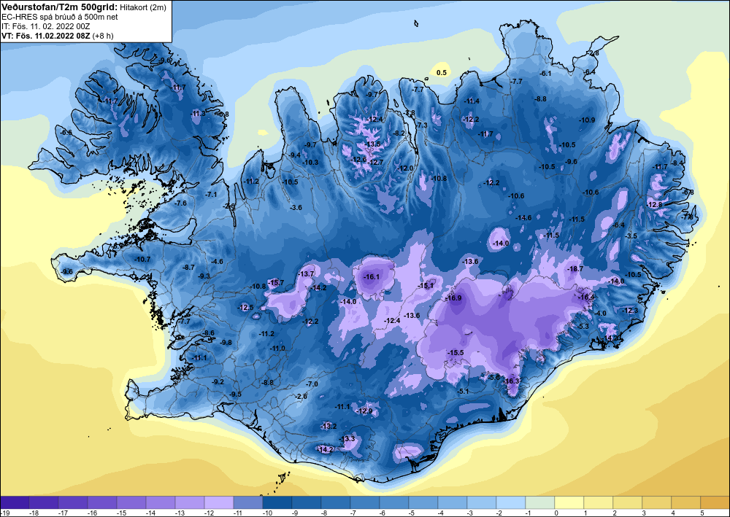This screenshot has height=517, width=730.
Task: Click the -16.9 temperature value
Action: coord(453,298)
